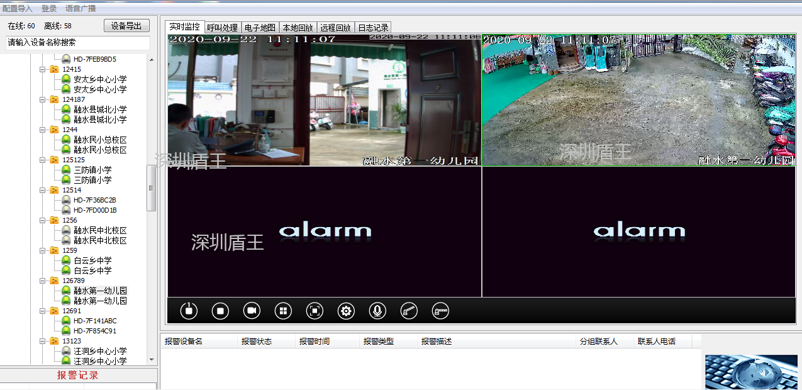This screenshot has width=802, height=390.
Task: Open the 报警记录 alarm records panel
Action: tap(78, 375)
